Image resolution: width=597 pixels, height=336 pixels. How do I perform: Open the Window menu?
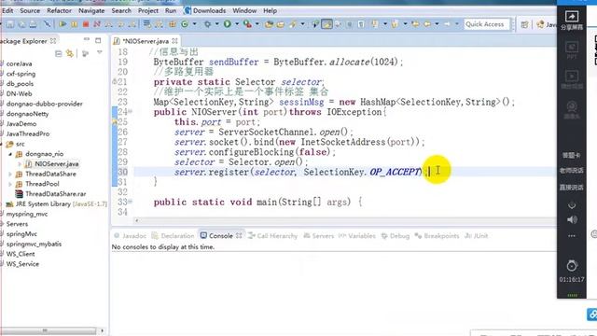(244, 10)
